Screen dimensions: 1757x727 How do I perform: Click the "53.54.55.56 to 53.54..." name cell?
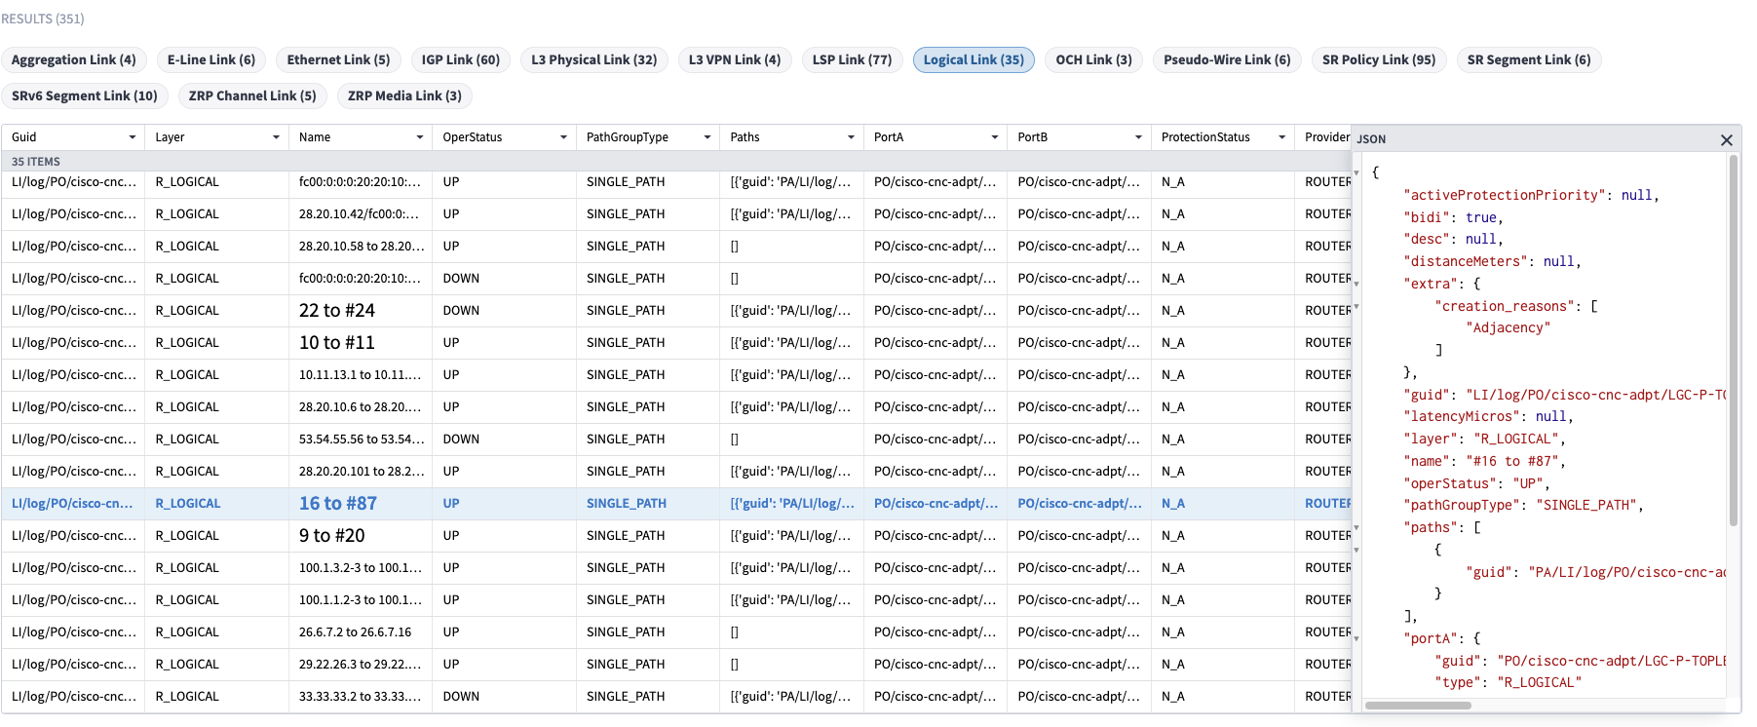[360, 440]
